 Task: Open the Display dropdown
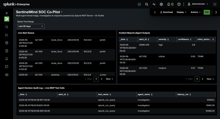[182, 12]
